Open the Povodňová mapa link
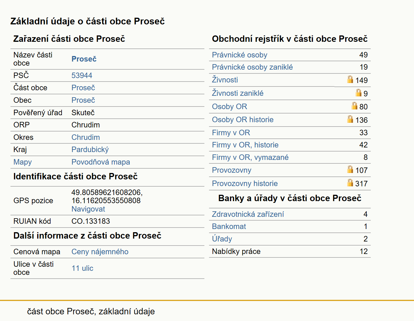The width and height of the screenshot is (414, 321). pos(101,162)
